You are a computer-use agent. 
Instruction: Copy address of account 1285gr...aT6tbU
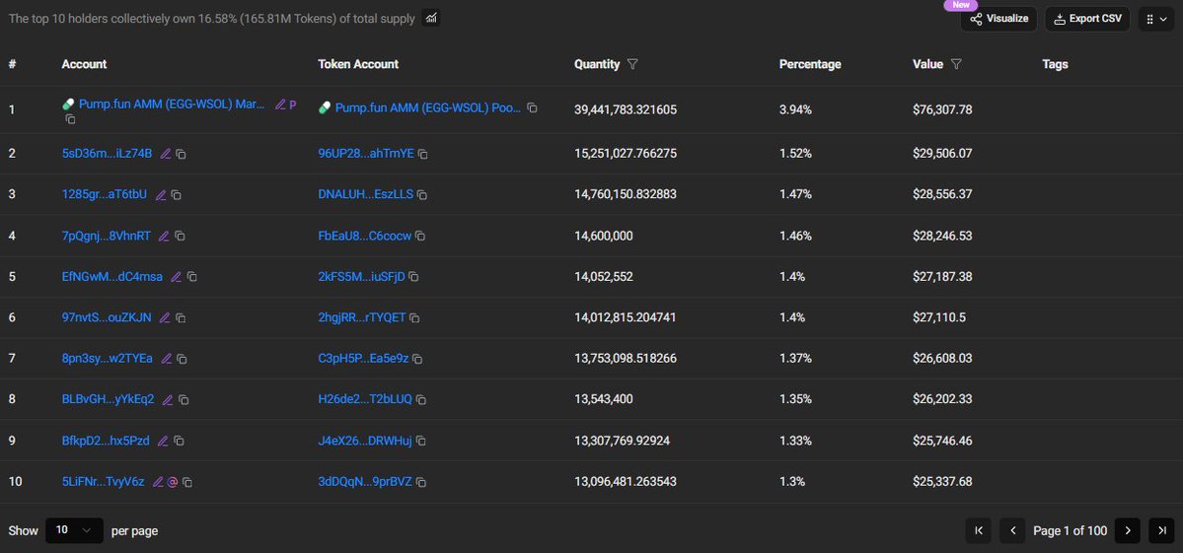click(176, 195)
